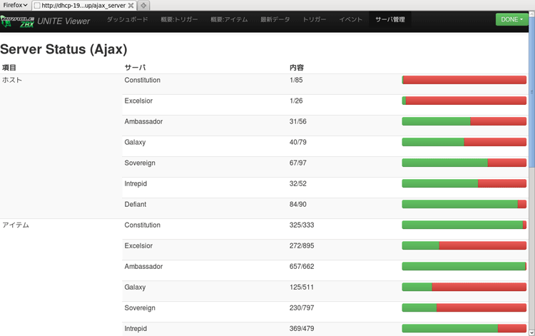Click the UNITE Viewer brand link
This screenshot has width=535, height=336.
[x=63, y=21]
